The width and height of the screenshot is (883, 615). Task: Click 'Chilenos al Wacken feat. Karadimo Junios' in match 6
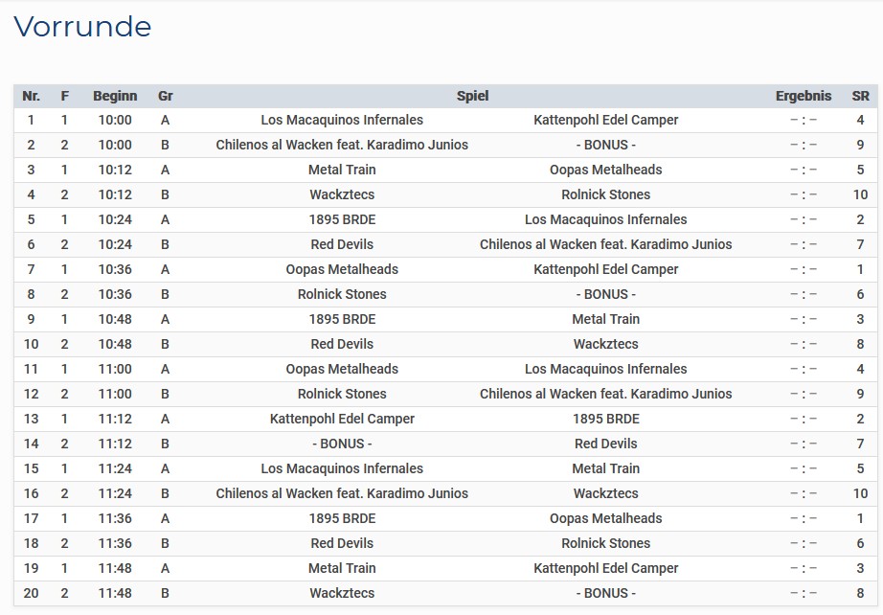coord(606,244)
